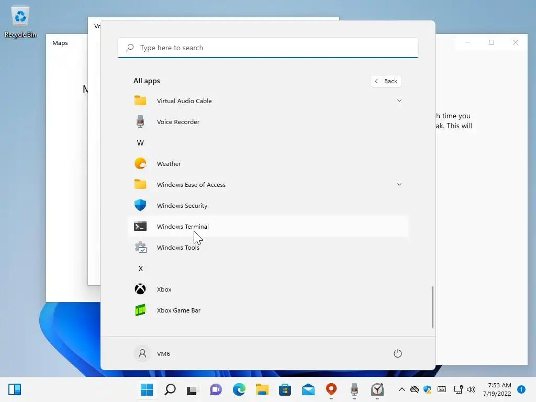The width and height of the screenshot is (536, 402).
Task: Launch Windows Terminal via its icon
Action: pyautogui.click(x=140, y=226)
